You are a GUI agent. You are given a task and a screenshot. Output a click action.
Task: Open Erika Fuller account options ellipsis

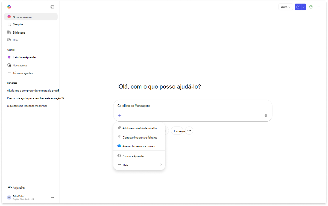(x=52, y=197)
